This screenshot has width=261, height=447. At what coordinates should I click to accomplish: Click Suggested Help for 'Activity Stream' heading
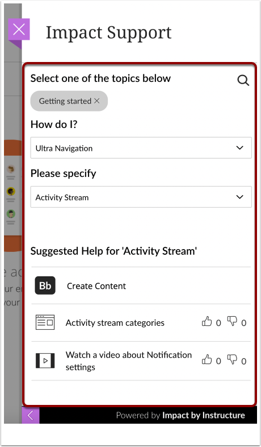(x=113, y=251)
